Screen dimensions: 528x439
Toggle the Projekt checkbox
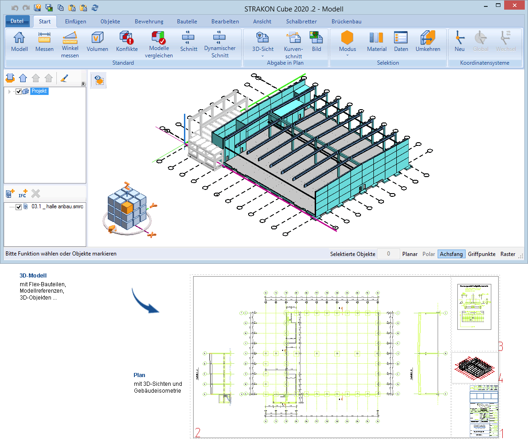click(18, 91)
